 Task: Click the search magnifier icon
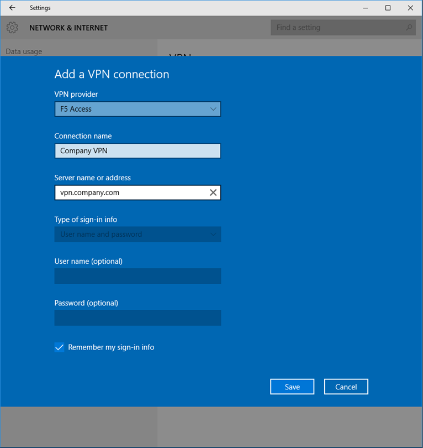[x=409, y=28]
